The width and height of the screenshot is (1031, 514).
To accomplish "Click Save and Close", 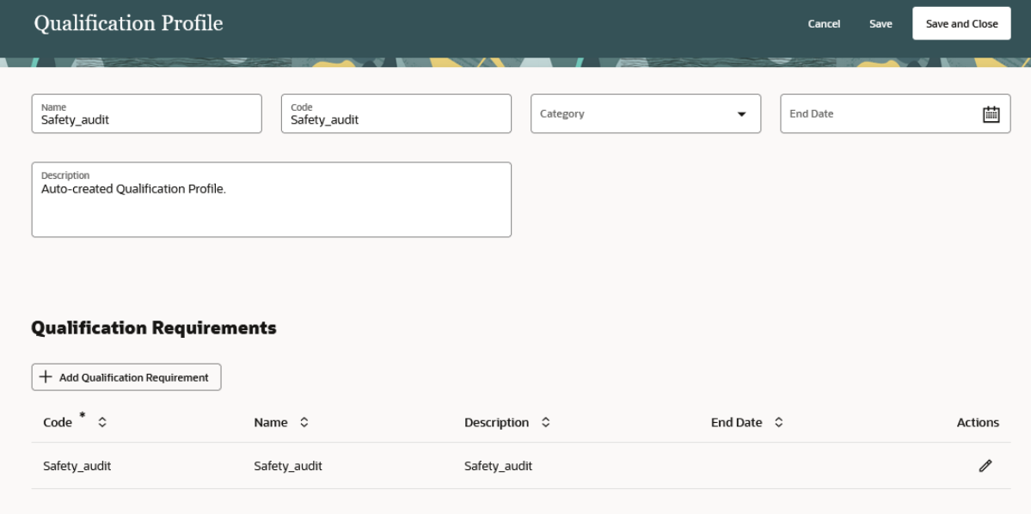I will tap(962, 24).
